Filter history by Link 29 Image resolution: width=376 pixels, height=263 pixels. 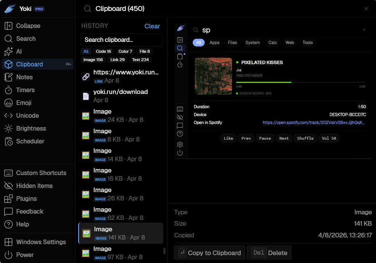click(117, 60)
